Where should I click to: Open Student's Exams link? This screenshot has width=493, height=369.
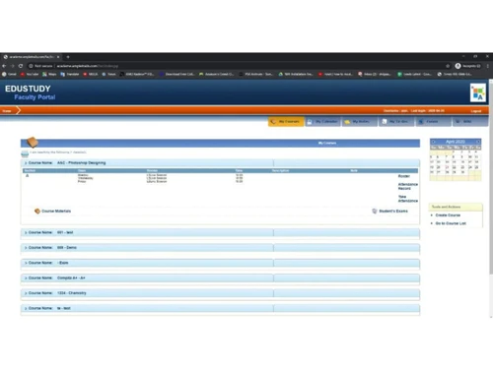pos(393,211)
